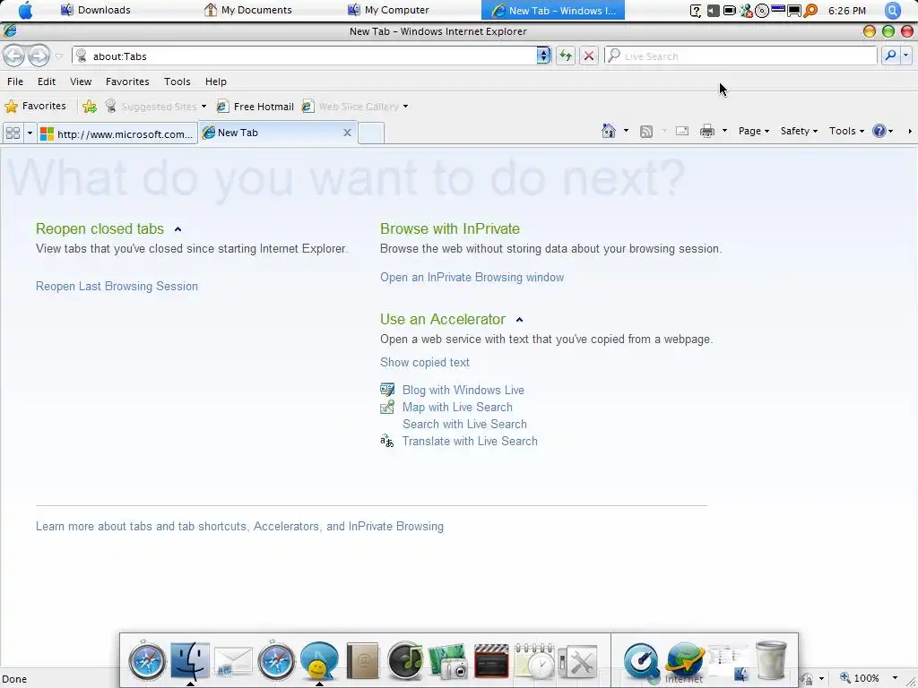Expand the Web Slice Gallery dropdown
The height and width of the screenshot is (688, 918).
tap(405, 107)
